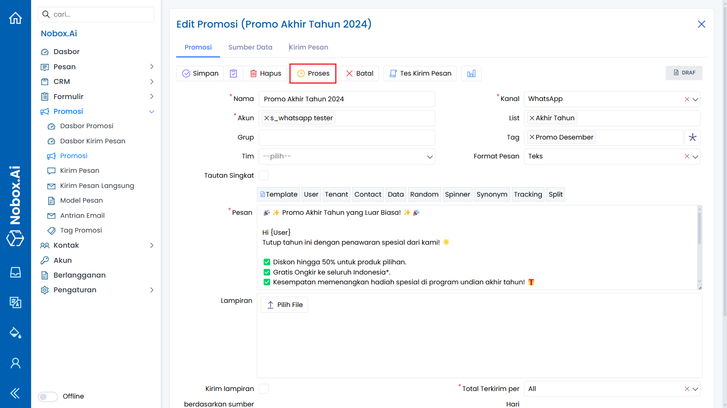Open the paint bucket theme icon
Viewport: 727px width, 408px height.
(16, 333)
